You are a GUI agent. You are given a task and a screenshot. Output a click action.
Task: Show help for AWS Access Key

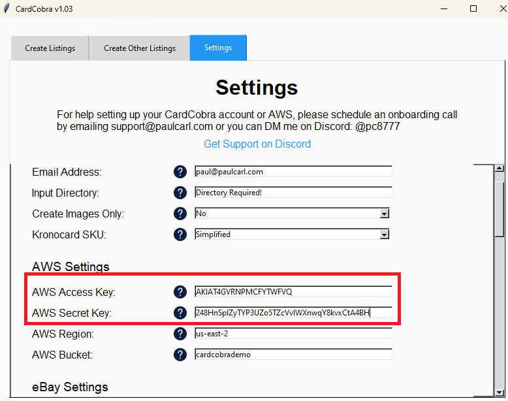point(180,292)
